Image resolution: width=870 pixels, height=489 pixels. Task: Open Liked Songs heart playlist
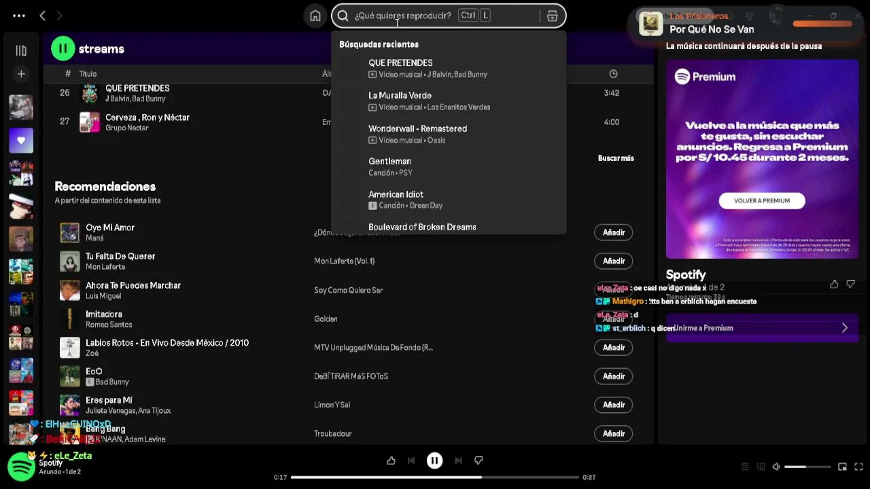pyautogui.click(x=21, y=141)
